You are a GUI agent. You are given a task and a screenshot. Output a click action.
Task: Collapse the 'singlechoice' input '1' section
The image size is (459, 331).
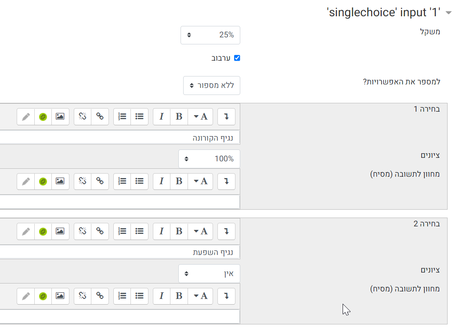(x=448, y=13)
